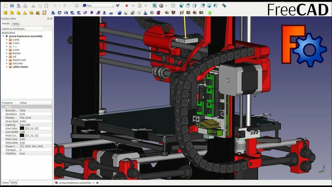Cut selection with the scissors icon

pyautogui.click(x=33, y=5)
